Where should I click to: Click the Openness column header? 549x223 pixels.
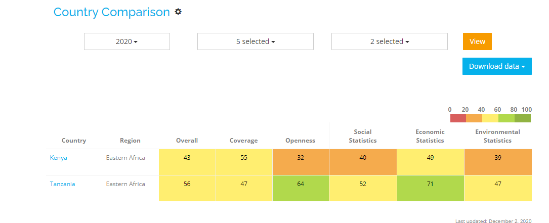click(301, 141)
